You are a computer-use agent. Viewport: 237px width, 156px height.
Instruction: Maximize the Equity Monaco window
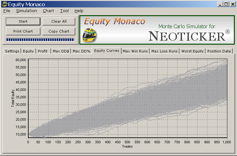226,4
